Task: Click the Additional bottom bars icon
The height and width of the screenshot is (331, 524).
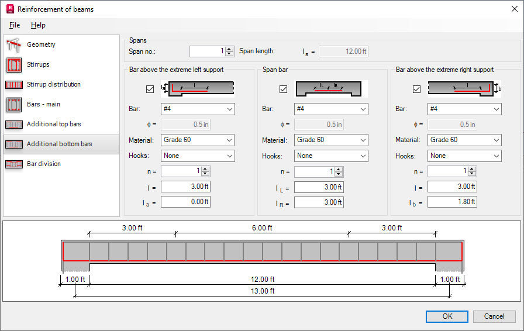Action: point(13,144)
